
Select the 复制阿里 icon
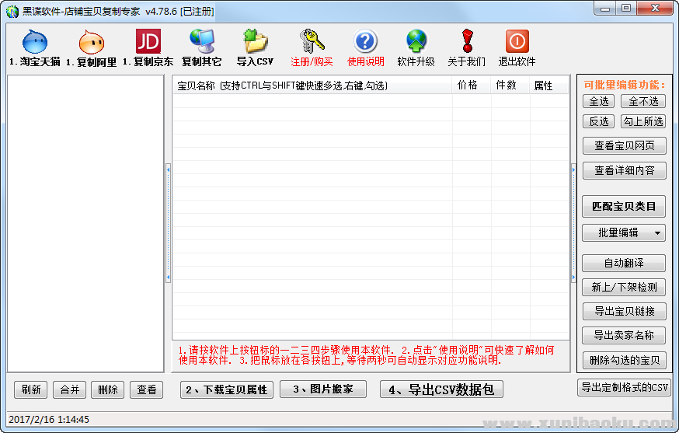pos(91,42)
